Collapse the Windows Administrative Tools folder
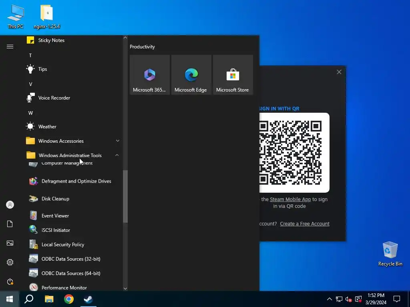Screen dimensions: 410x307 (73, 155)
